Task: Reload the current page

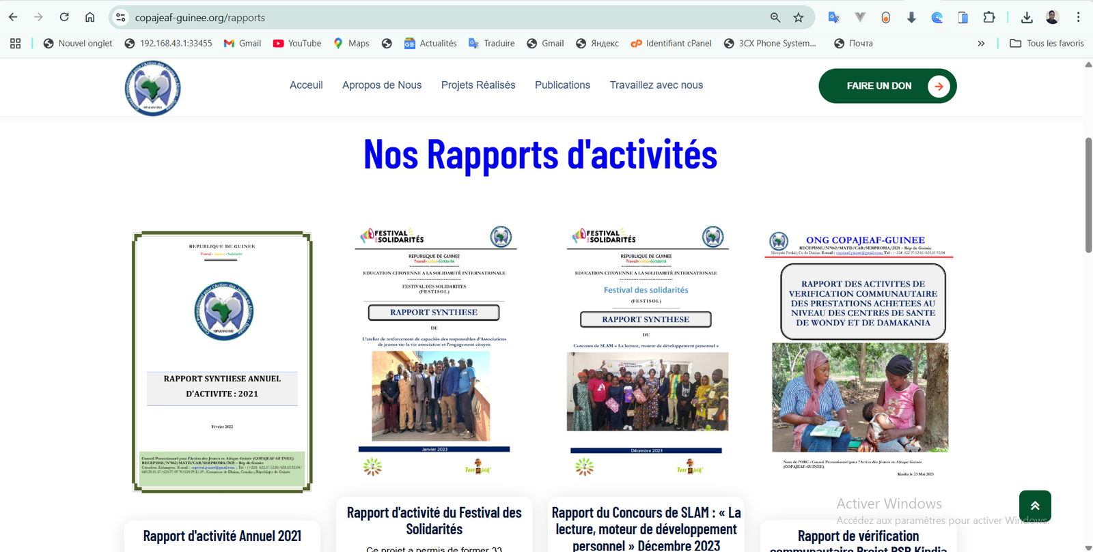Action: (x=64, y=17)
